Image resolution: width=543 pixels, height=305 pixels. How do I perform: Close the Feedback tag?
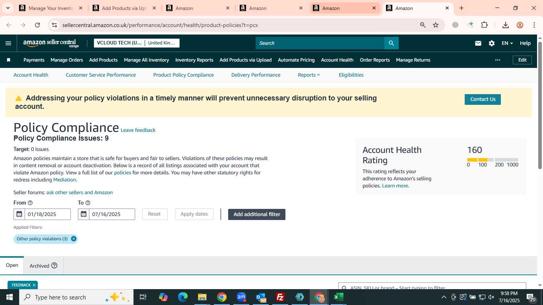[x=34, y=285]
